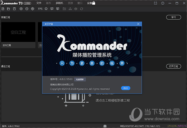187x128 pixels.
Task: Open the 多联机 menu
Action: [x=60, y=3]
